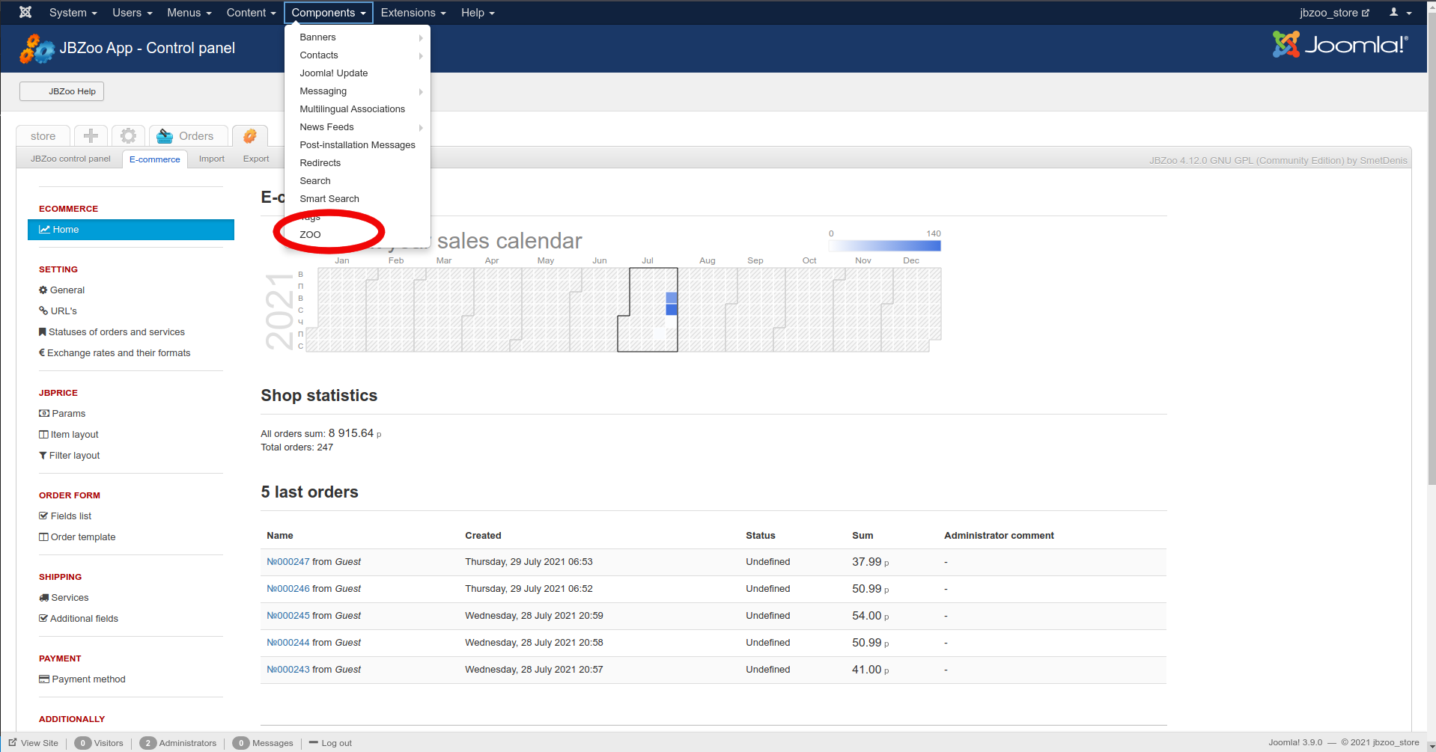Image resolution: width=1436 pixels, height=752 pixels.
Task: Open order №000246
Action: (x=287, y=589)
